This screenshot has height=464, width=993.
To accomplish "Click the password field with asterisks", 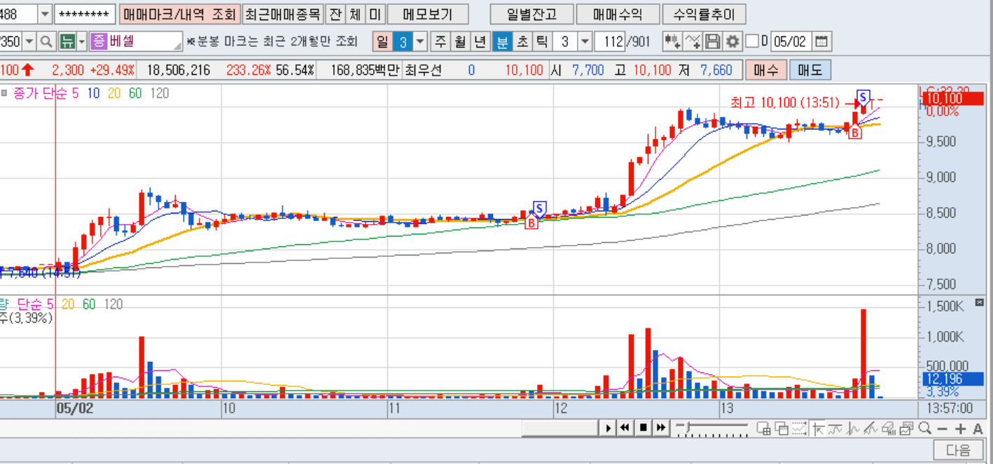I will [x=84, y=14].
